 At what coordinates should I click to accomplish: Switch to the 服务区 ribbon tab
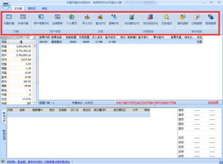[32, 8]
